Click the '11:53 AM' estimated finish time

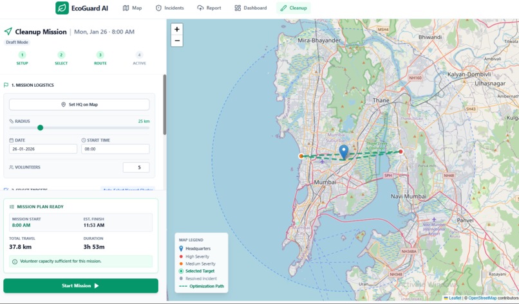coord(94,226)
